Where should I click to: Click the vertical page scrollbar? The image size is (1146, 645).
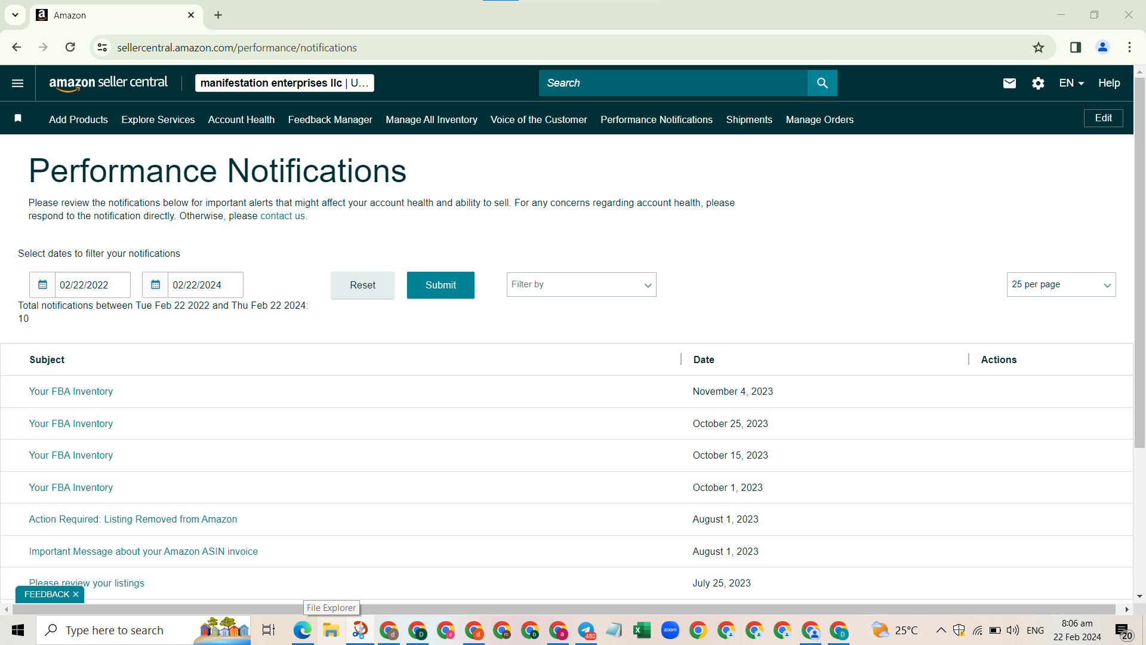coord(1139,263)
